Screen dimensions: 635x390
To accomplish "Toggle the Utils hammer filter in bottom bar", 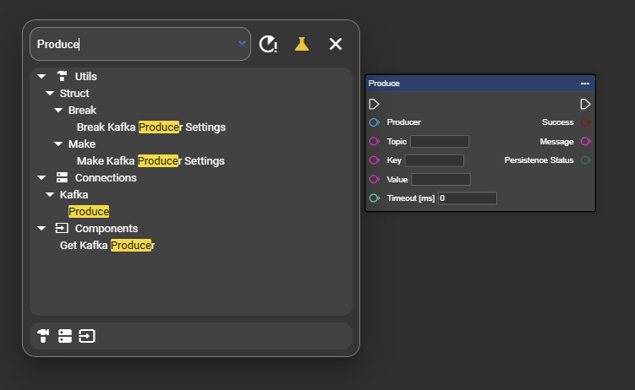I will coord(43,336).
